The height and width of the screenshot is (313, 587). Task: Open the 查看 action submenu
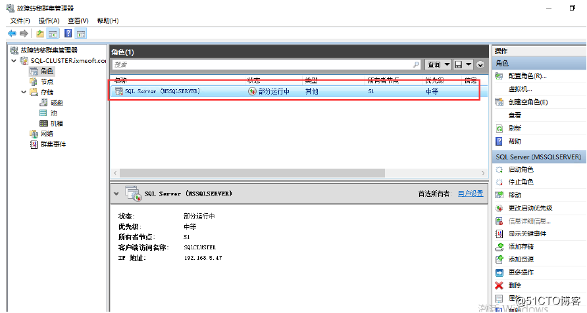coord(515,115)
